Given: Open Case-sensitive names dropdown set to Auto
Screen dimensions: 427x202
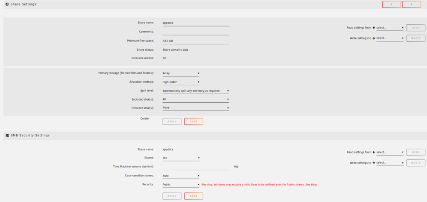Looking at the screenshot, I should pyautogui.click(x=181, y=176).
